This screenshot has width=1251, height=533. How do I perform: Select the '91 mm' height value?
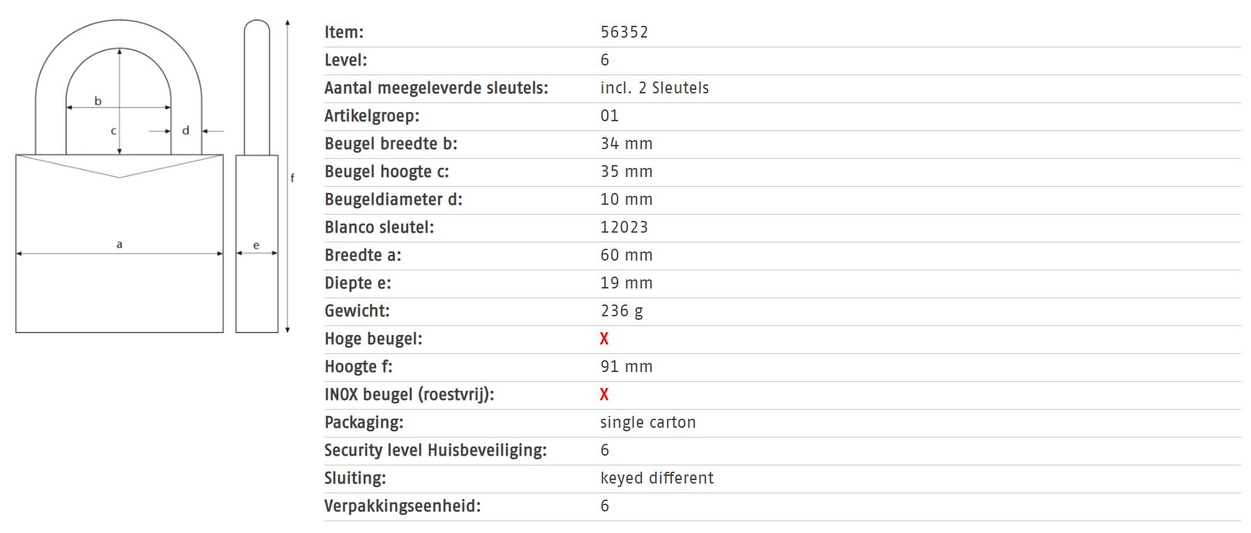pos(627,366)
